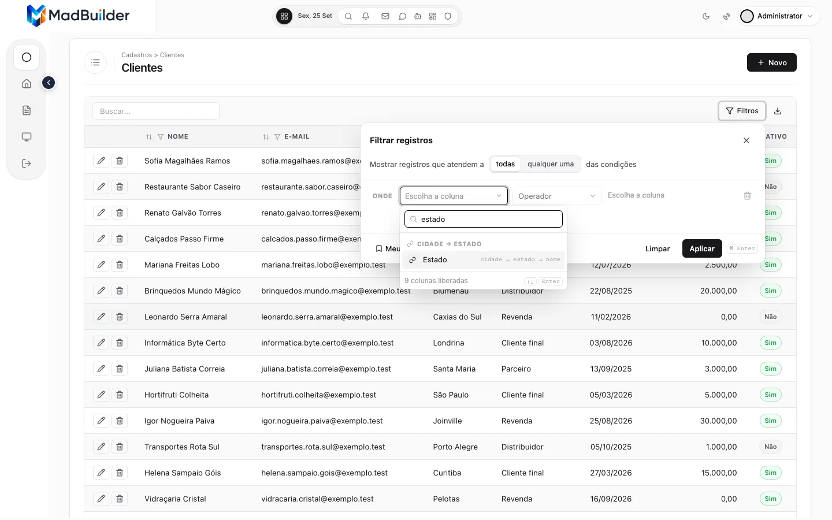Click the MadBuilder logo
The image size is (832, 520).
pos(78,16)
